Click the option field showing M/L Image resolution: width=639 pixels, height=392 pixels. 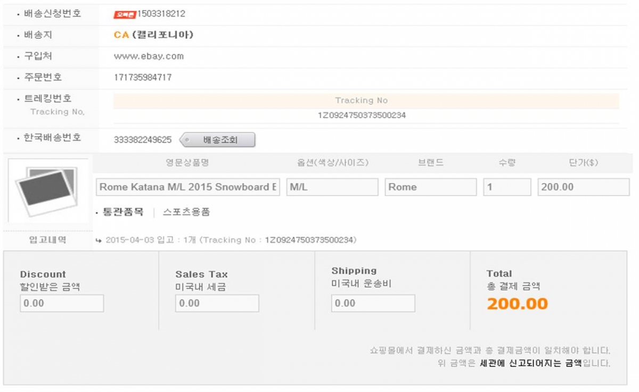tap(332, 187)
